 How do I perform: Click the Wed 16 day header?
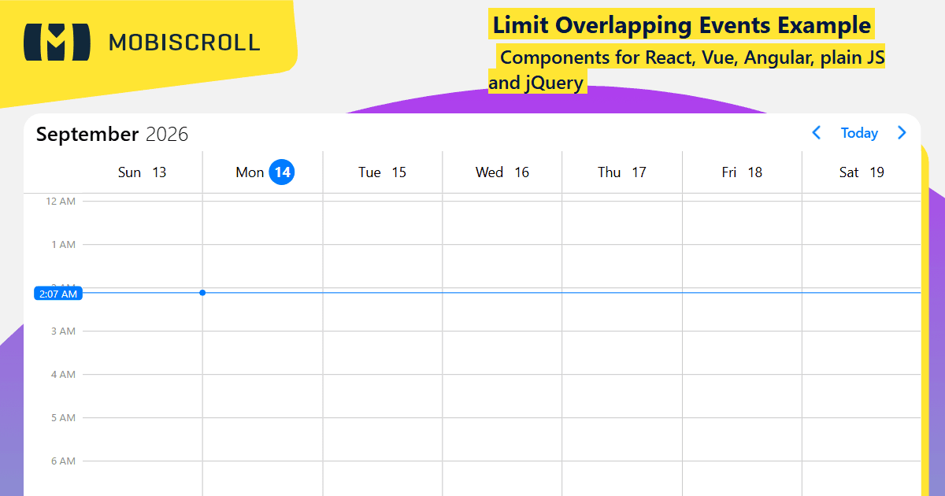pos(502,172)
